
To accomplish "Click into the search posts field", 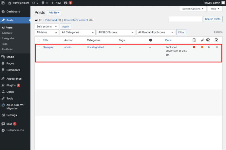I will (185, 19).
